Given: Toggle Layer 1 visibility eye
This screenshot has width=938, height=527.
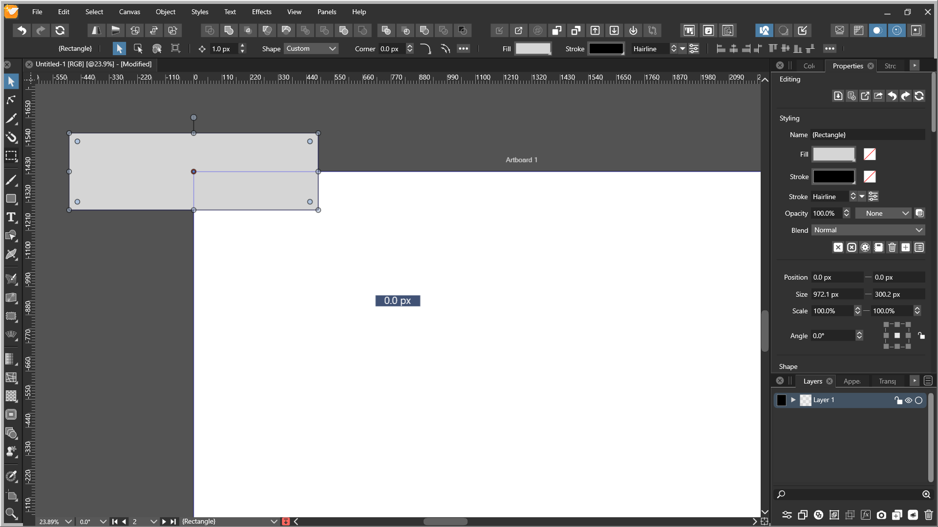Looking at the screenshot, I should pos(908,400).
